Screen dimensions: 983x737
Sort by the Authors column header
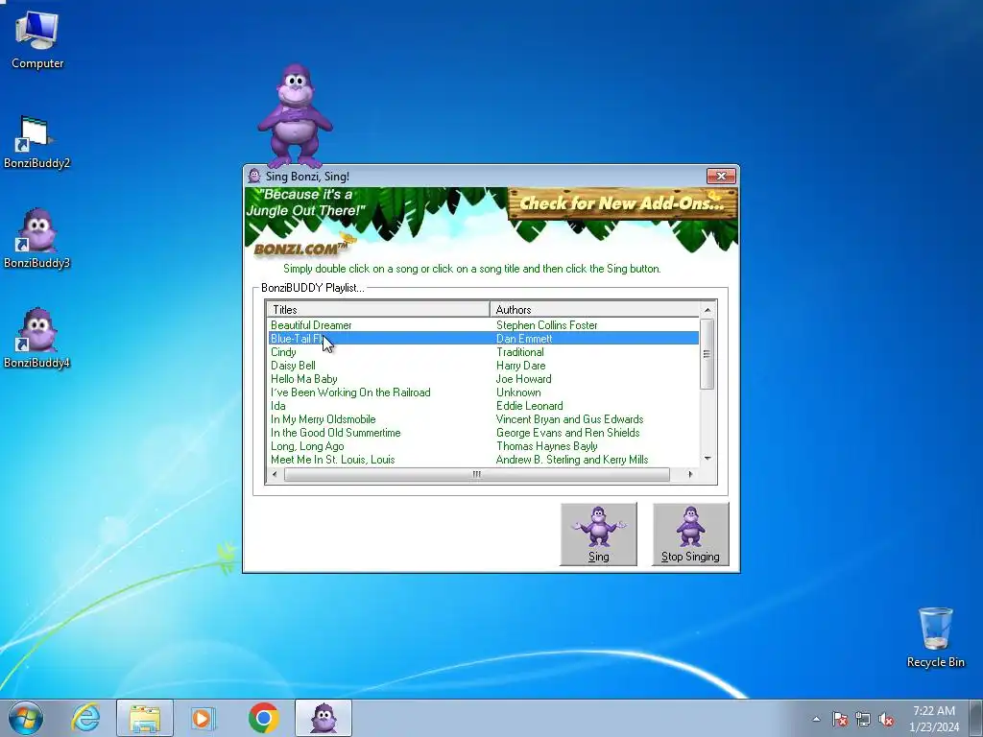pyautogui.click(x=595, y=310)
